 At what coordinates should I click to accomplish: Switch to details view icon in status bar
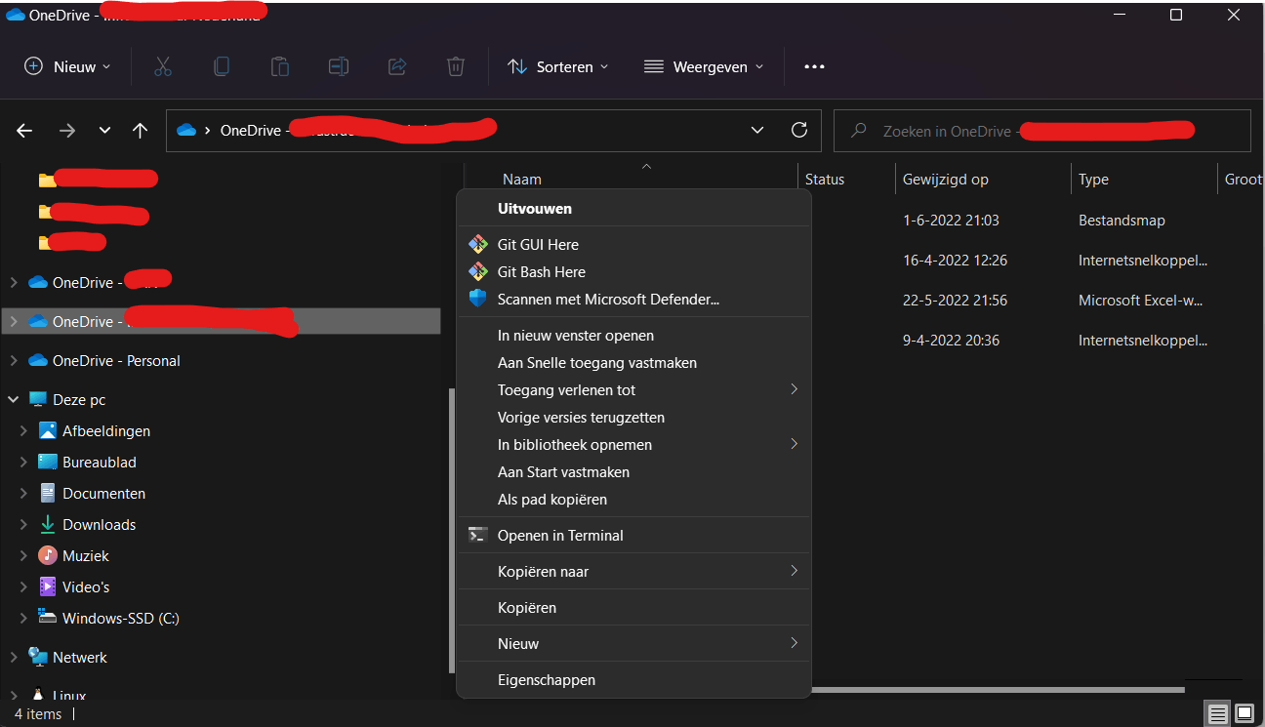1217,713
